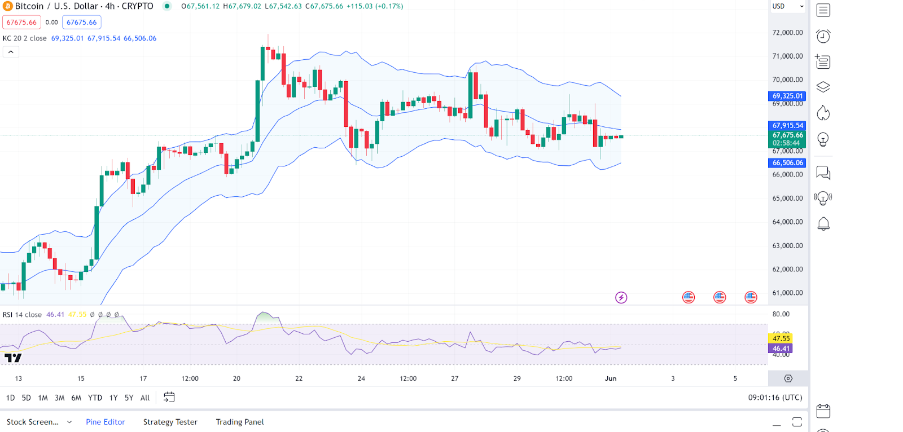This screenshot has height=432, width=903.
Task: Maximize the bottom panel
Action: click(797, 422)
